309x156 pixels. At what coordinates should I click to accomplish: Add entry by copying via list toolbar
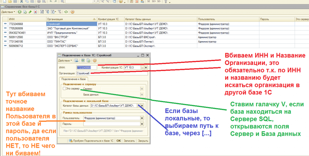(x=25, y=12)
